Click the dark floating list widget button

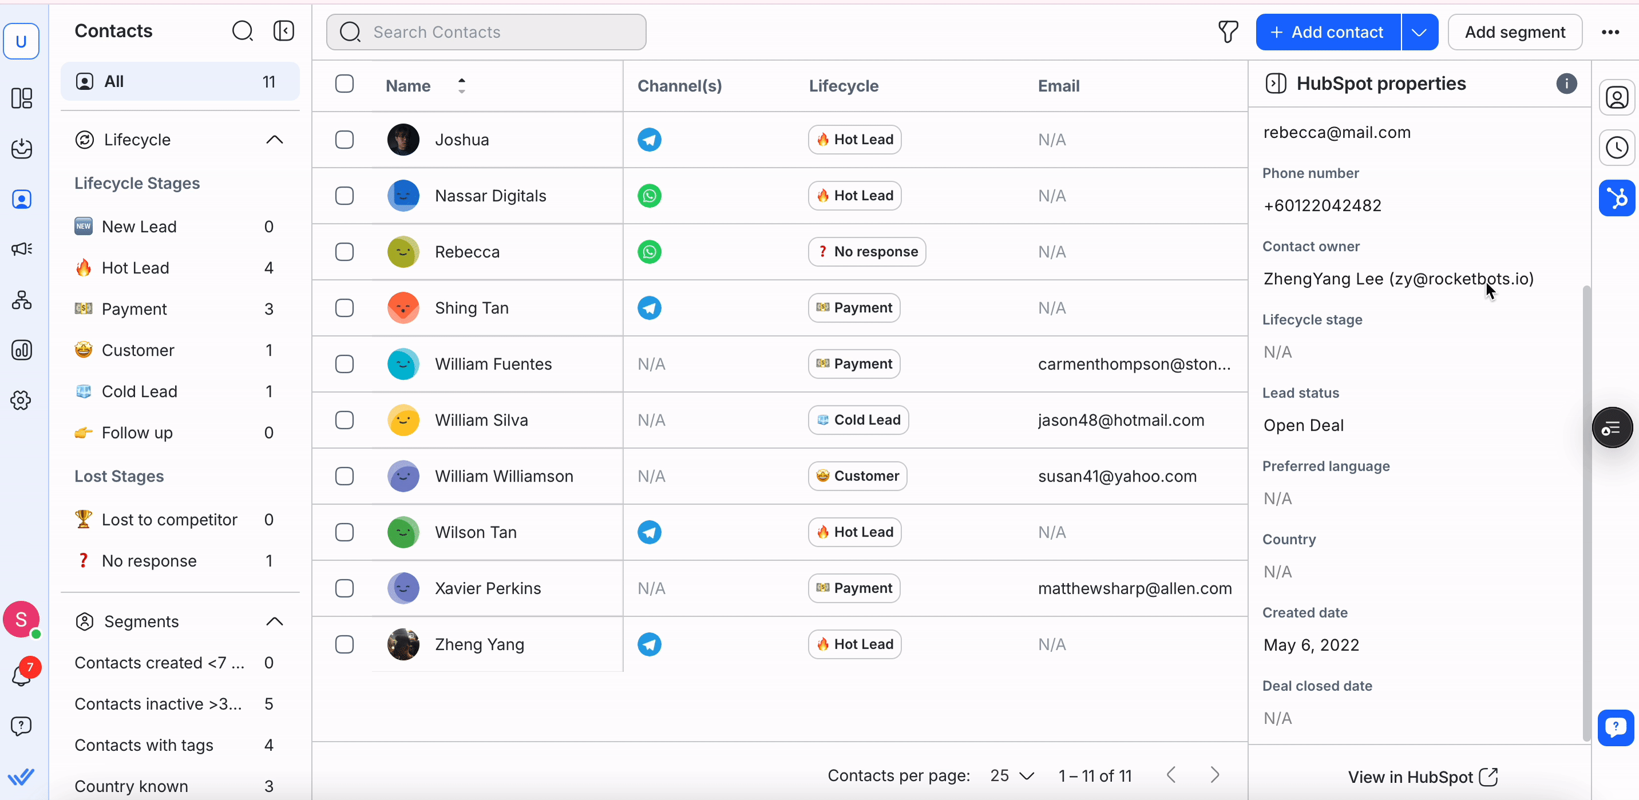click(x=1612, y=428)
